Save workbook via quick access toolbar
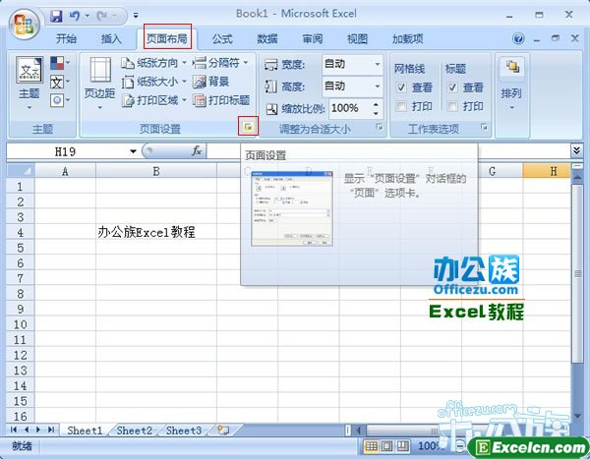This screenshot has height=459, width=590. pos(56,16)
